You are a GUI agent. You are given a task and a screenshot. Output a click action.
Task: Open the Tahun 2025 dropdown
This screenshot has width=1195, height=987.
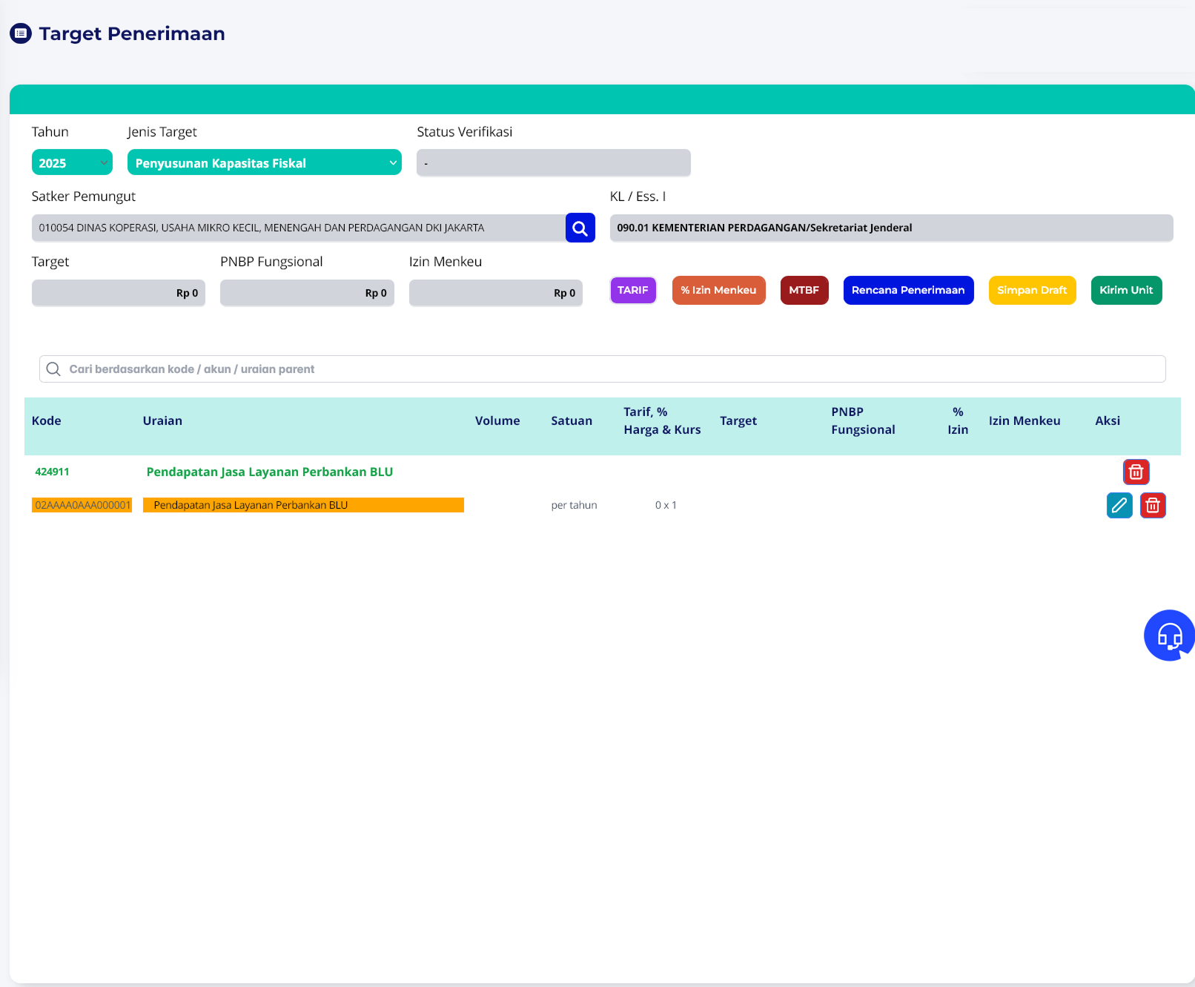coord(72,163)
